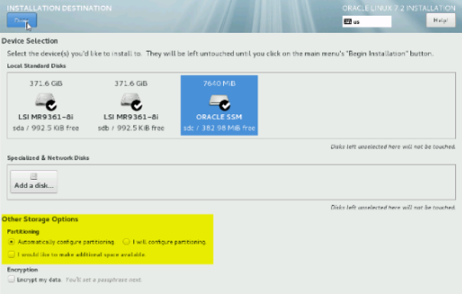The height and width of the screenshot is (294, 462).
Task: Click the Encryption section label
Action: [23, 269]
